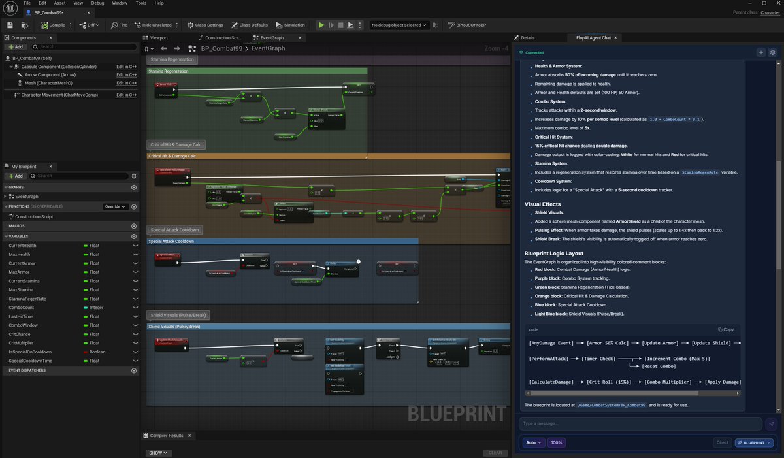Image resolution: width=784 pixels, height=458 pixels.
Task: Add a new function with plus icon
Action: point(134,206)
